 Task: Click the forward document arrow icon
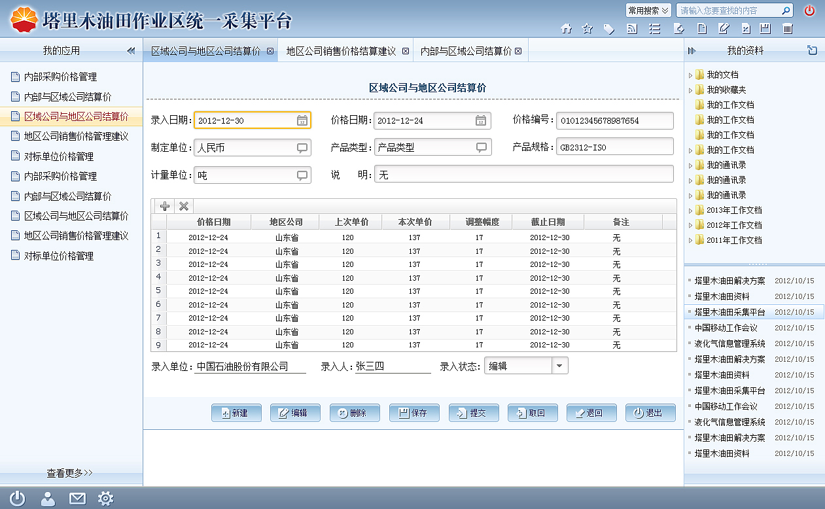(679, 29)
